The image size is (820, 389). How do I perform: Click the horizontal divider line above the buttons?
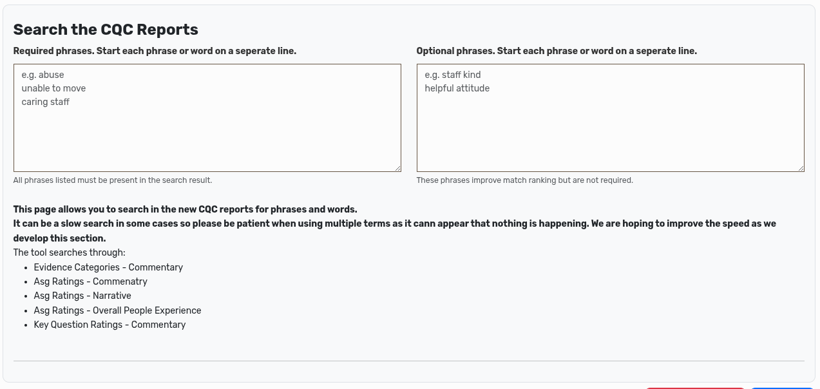tap(408, 361)
